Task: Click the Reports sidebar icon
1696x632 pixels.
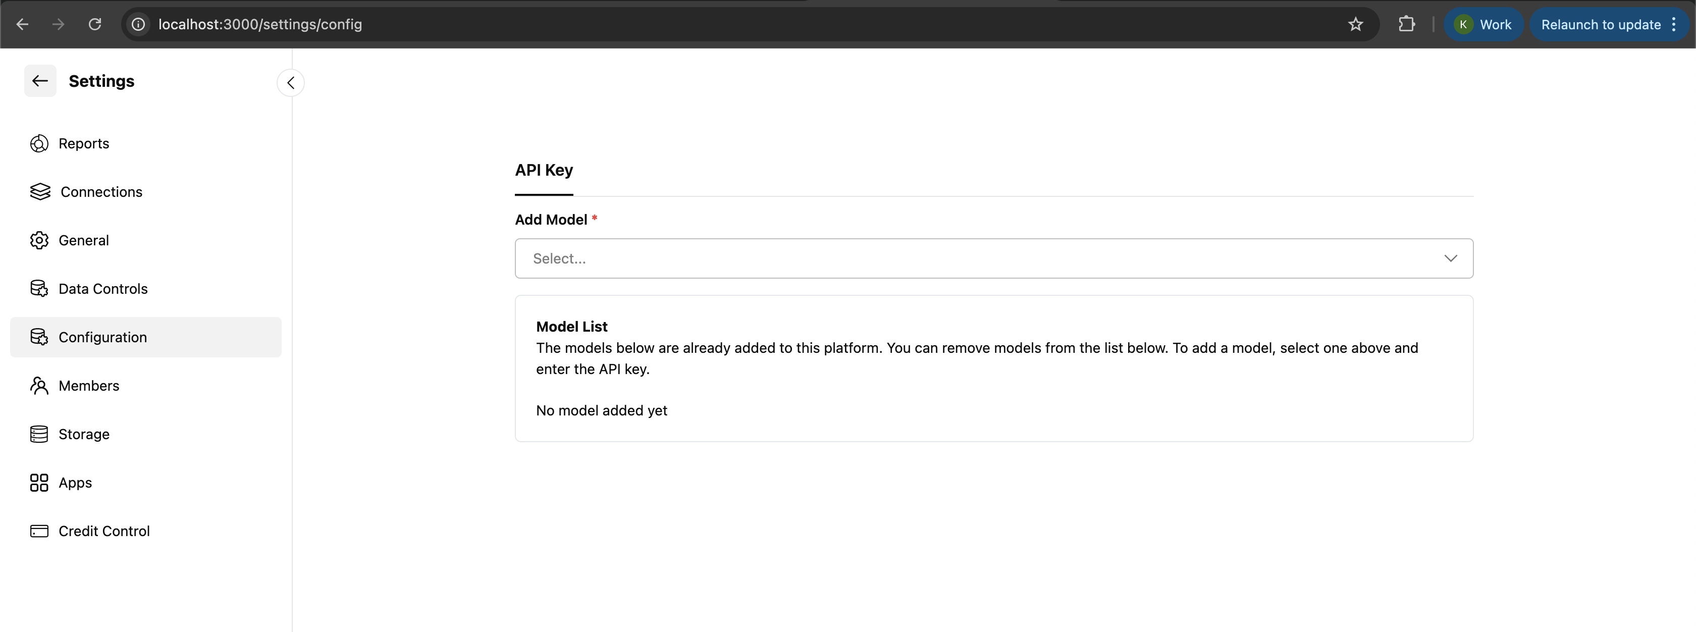Action: click(x=39, y=143)
